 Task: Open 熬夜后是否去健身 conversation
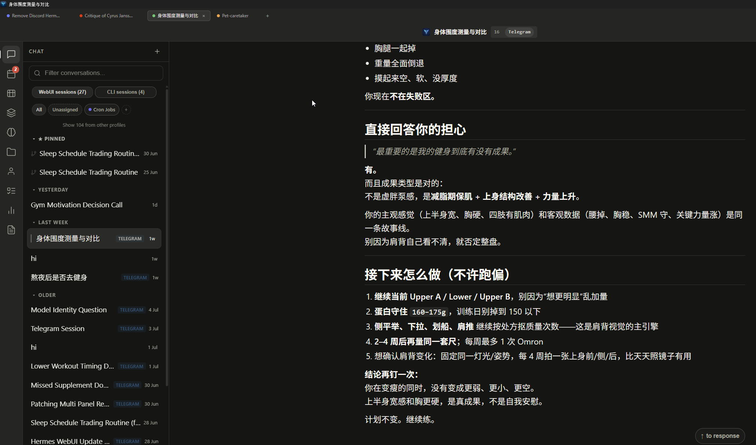tap(94, 277)
